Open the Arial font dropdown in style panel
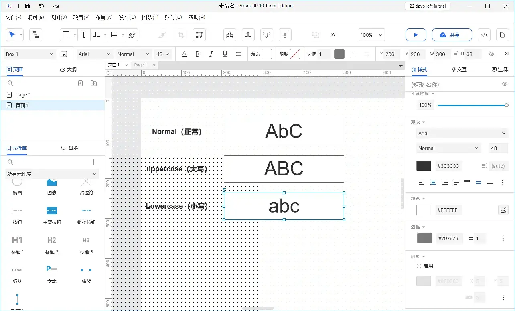 pyautogui.click(x=462, y=133)
